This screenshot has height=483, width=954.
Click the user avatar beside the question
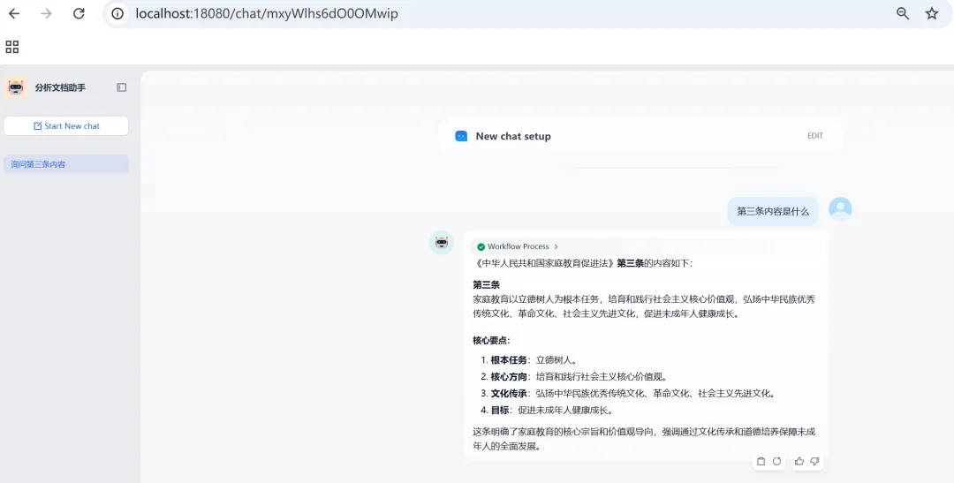840,208
